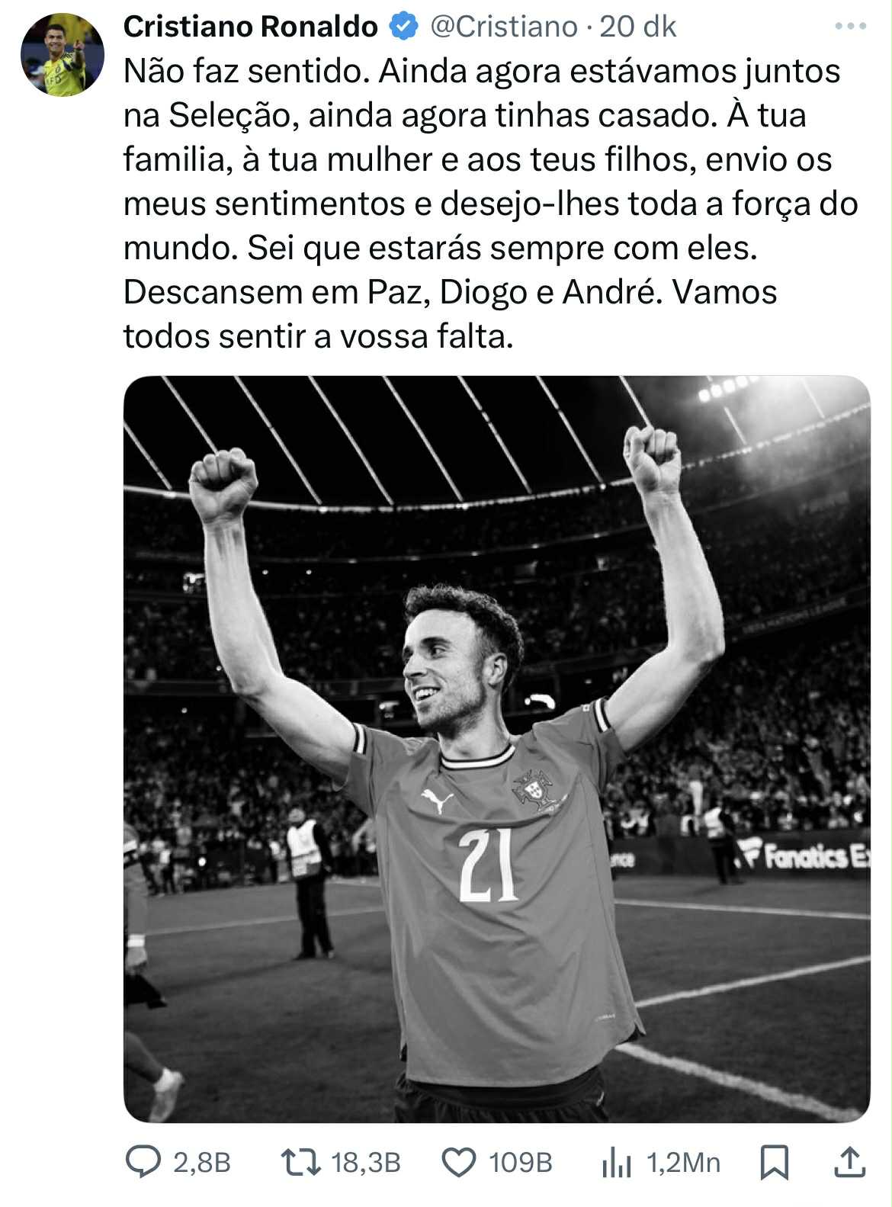This screenshot has width=892, height=1207.
Task: Open the Cristiano Ronaldo display name
Action: [250, 27]
